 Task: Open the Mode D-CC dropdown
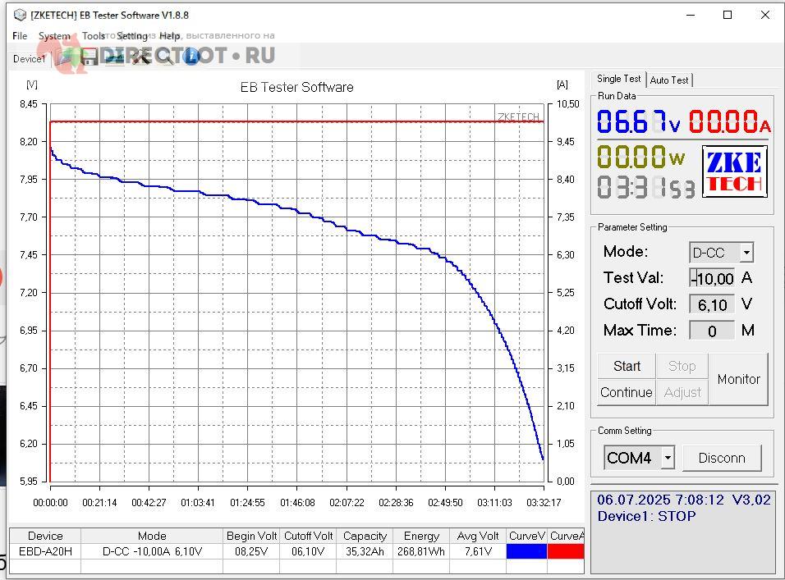[746, 253]
